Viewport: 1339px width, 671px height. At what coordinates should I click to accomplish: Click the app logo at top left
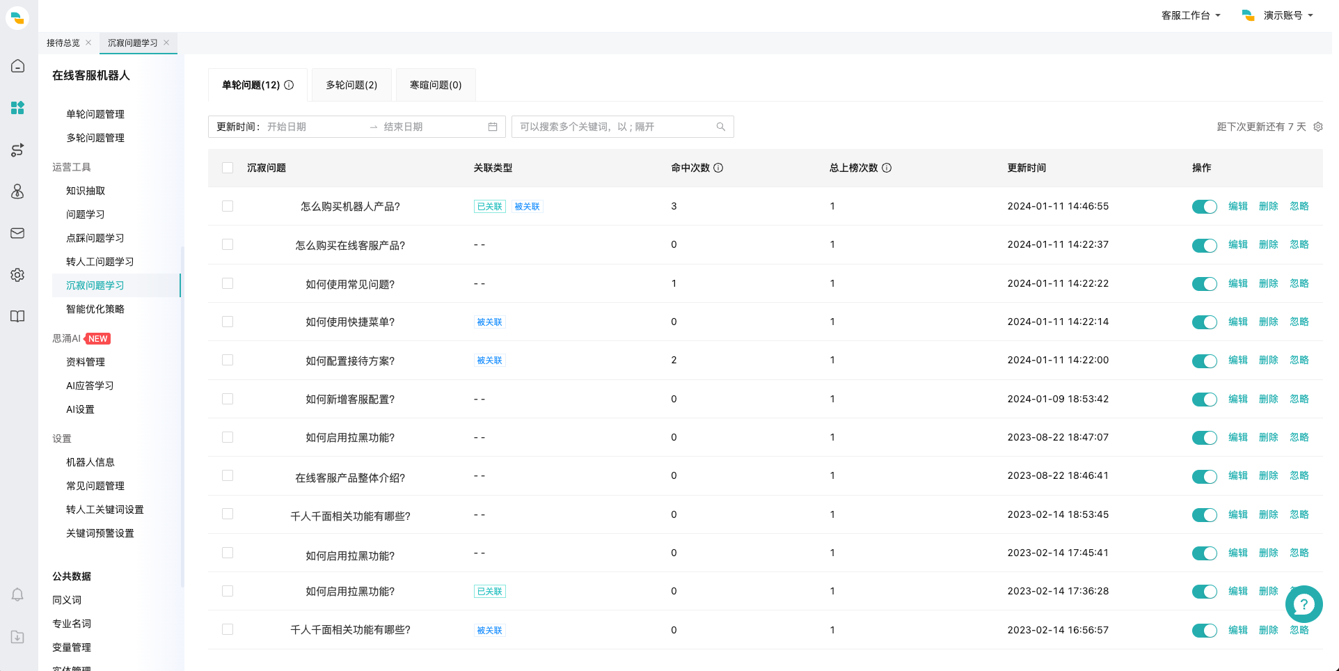click(17, 17)
